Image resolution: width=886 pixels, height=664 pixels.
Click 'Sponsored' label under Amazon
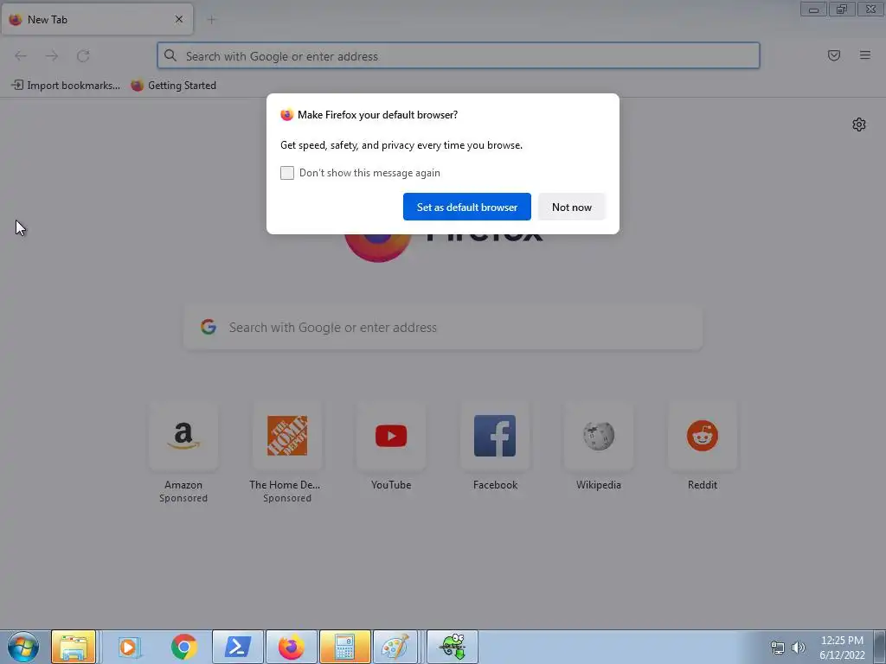(x=183, y=498)
